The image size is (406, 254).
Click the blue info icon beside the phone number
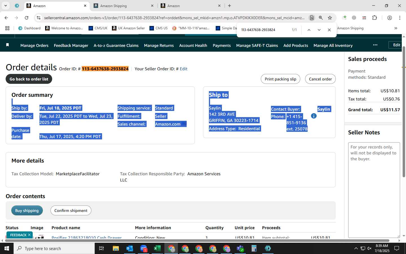(x=314, y=116)
